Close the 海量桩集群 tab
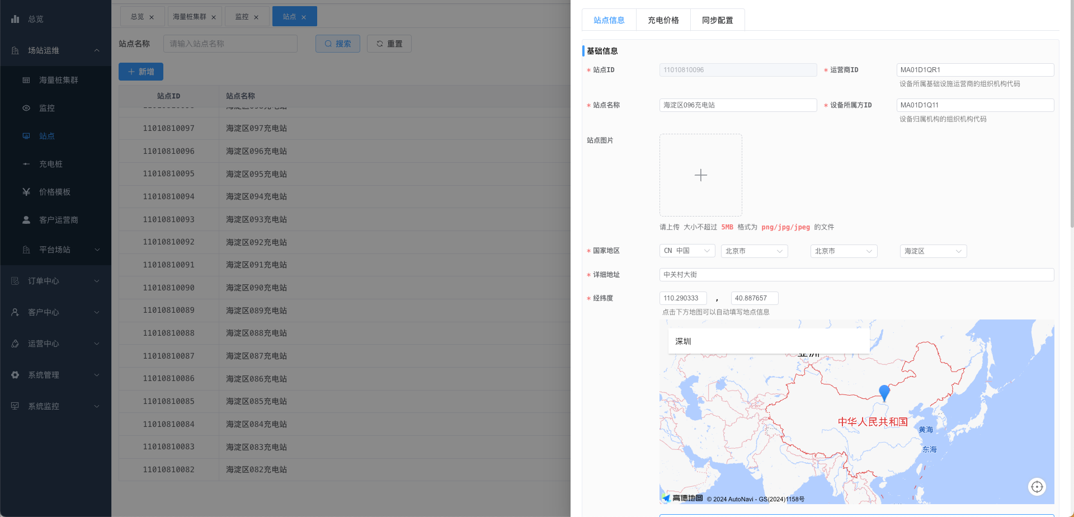This screenshot has width=1074, height=517. [x=214, y=17]
